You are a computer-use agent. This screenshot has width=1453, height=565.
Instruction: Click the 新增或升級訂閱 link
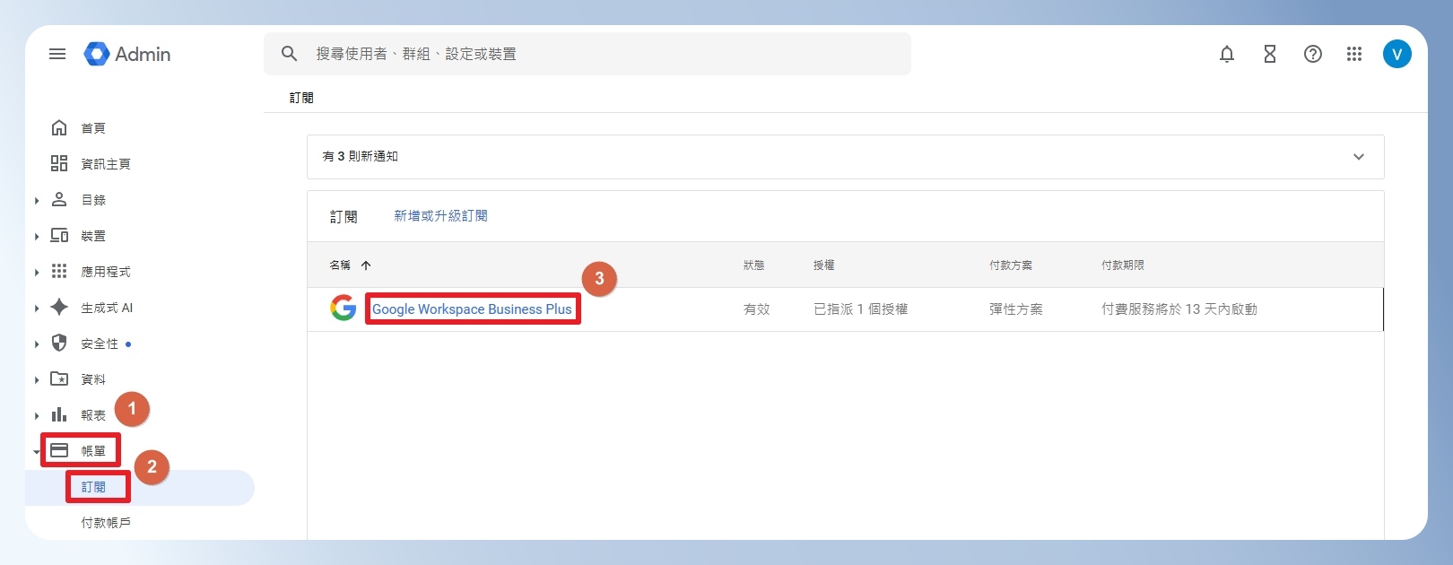click(x=441, y=216)
